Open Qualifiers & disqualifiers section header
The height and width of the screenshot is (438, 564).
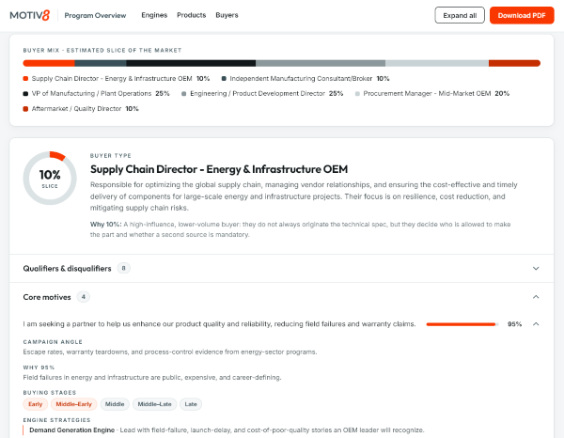pos(282,268)
